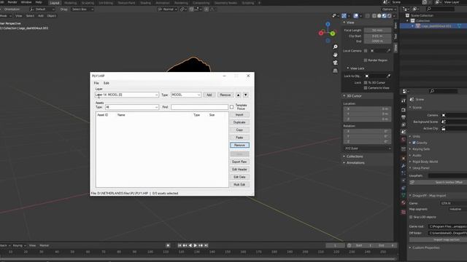Open Scene properties tab icon
Screen dimensions: 467x262
(x=404, y=132)
